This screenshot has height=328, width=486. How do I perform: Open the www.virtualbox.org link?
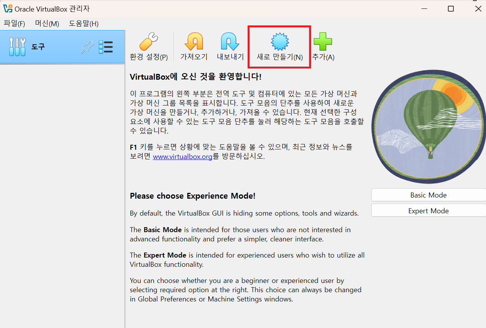(x=183, y=157)
